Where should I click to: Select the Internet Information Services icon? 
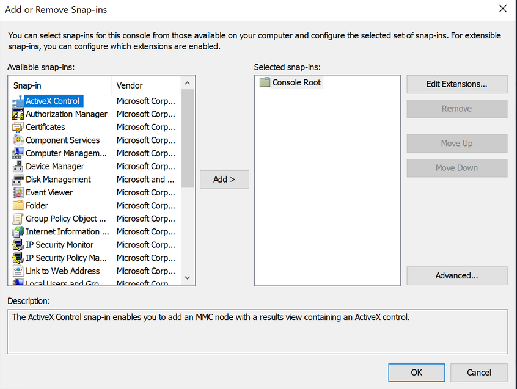click(x=18, y=232)
